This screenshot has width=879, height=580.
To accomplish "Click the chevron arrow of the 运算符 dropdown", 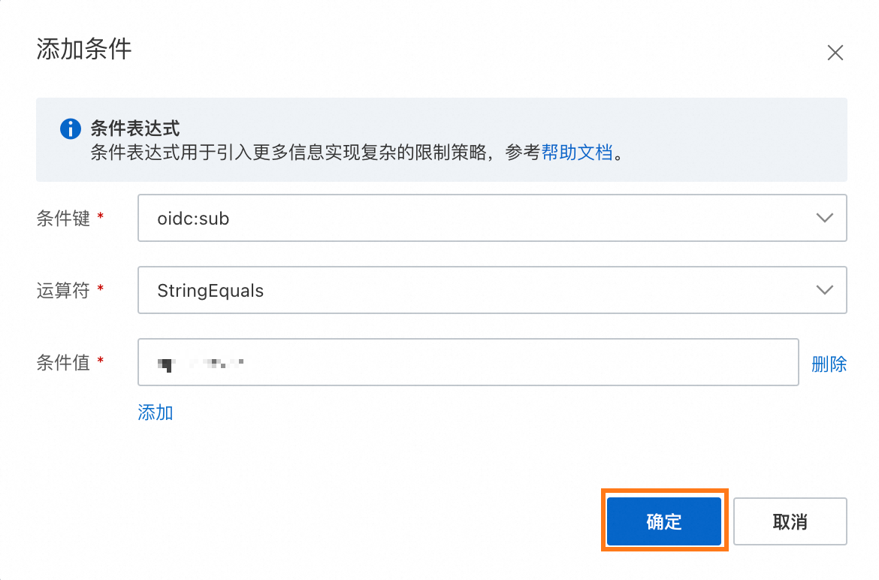I will coord(824,290).
